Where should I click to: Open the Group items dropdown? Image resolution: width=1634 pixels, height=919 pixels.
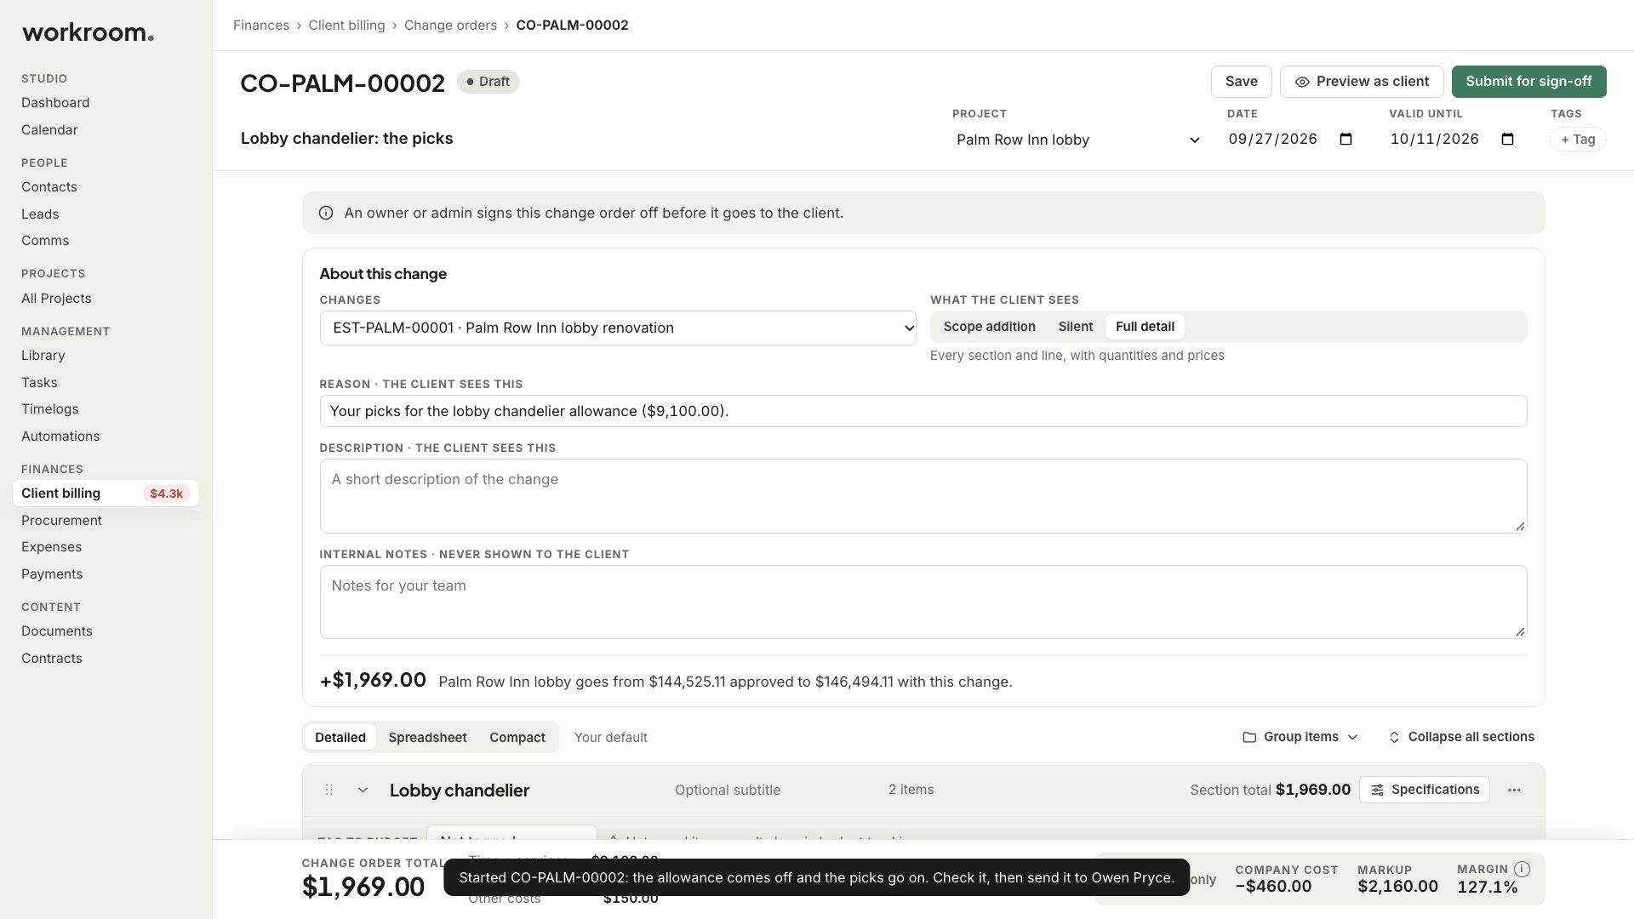[x=1300, y=737]
